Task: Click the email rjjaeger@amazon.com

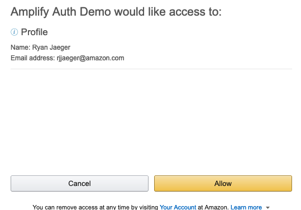Action: (x=90, y=58)
